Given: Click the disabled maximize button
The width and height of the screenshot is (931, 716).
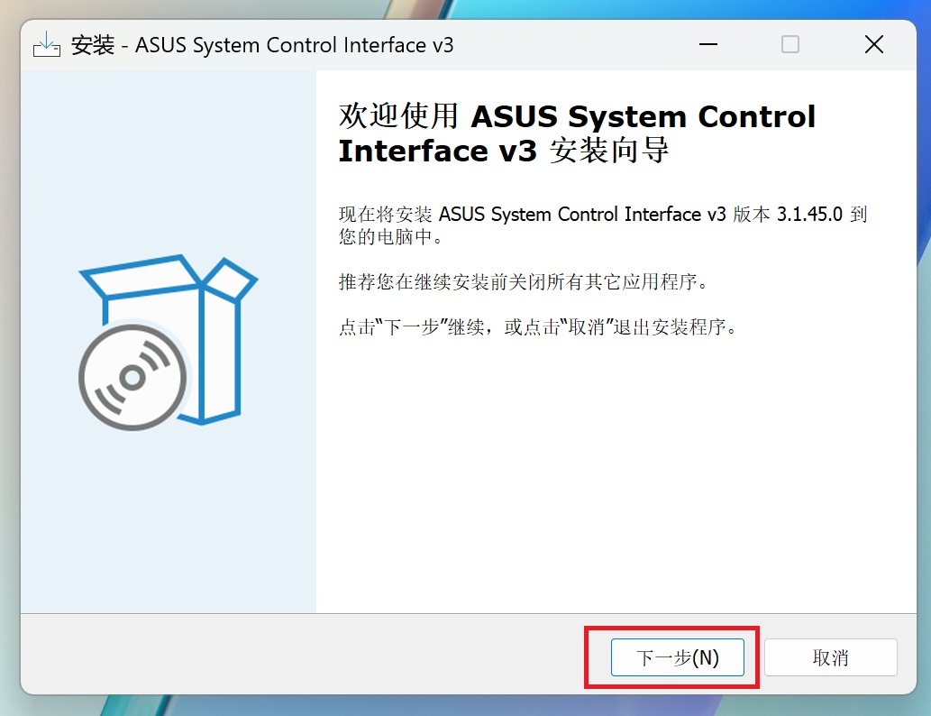Looking at the screenshot, I should pyautogui.click(x=790, y=44).
